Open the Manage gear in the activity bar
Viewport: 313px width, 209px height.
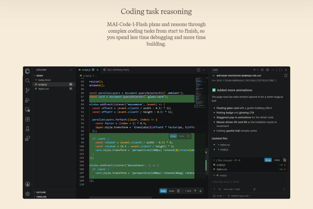coord(28,194)
